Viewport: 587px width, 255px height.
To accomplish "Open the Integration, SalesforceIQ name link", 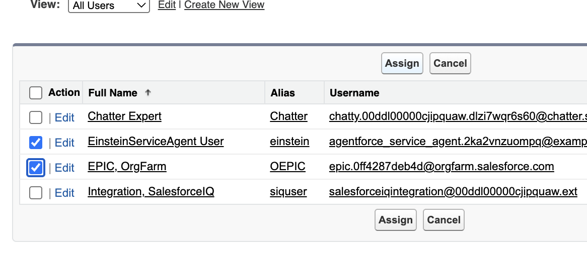I will [151, 192].
